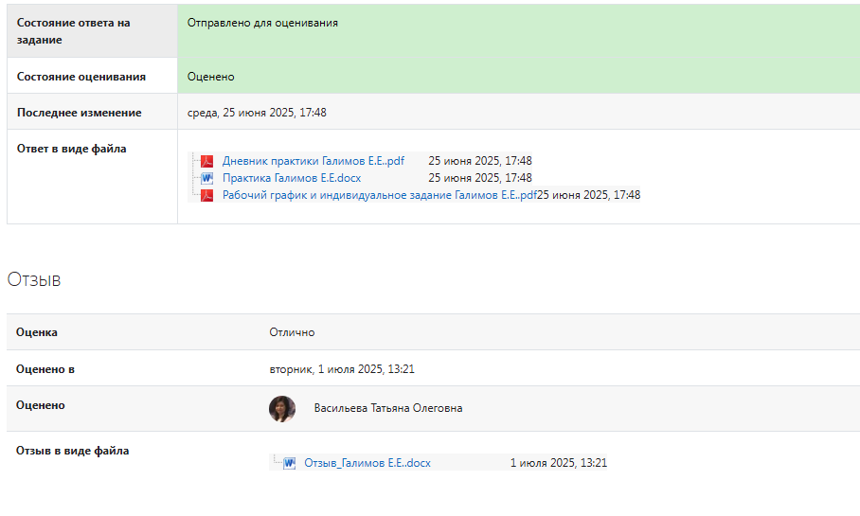Click the date beside the Отзыв_Галимов file

[x=558, y=463]
